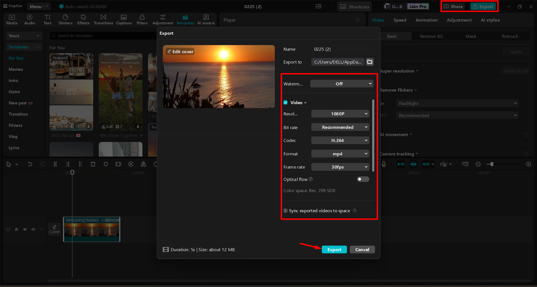This screenshot has height=287, width=537.
Task: Click the Undo icon above the timeline
Action: (30, 164)
